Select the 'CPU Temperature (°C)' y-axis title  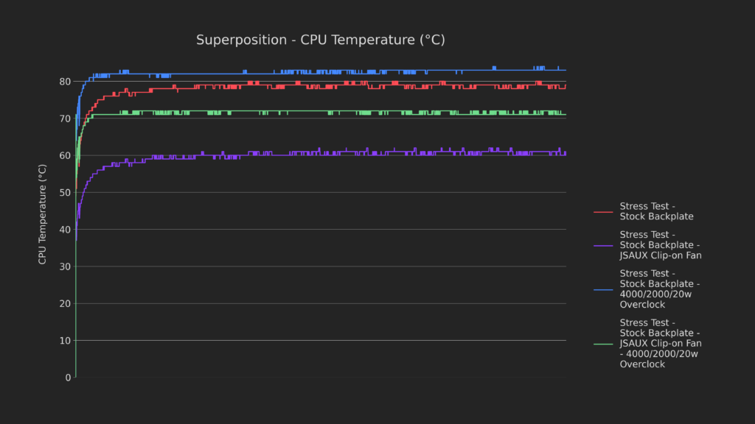(x=43, y=214)
